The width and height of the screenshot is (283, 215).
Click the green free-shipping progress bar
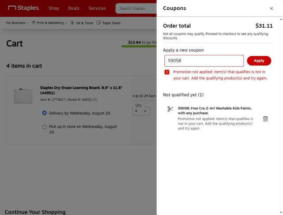(x=139, y=46)
